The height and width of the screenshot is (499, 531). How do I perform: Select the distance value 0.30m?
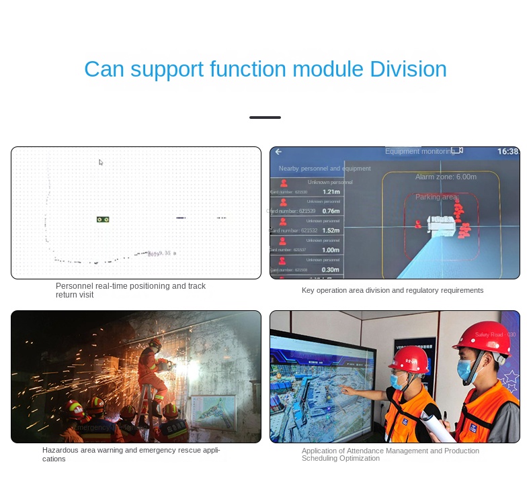pyautogui.click(x=331, y=269)
